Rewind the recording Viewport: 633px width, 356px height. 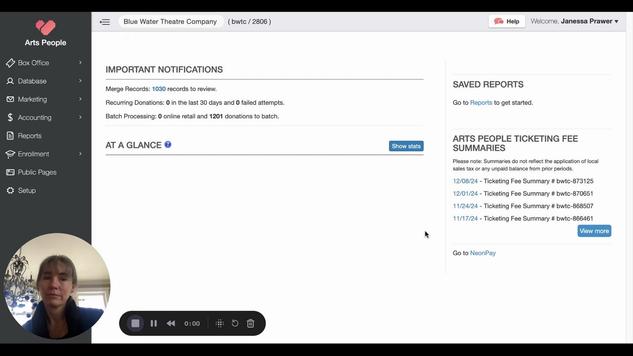coord(171,323)
